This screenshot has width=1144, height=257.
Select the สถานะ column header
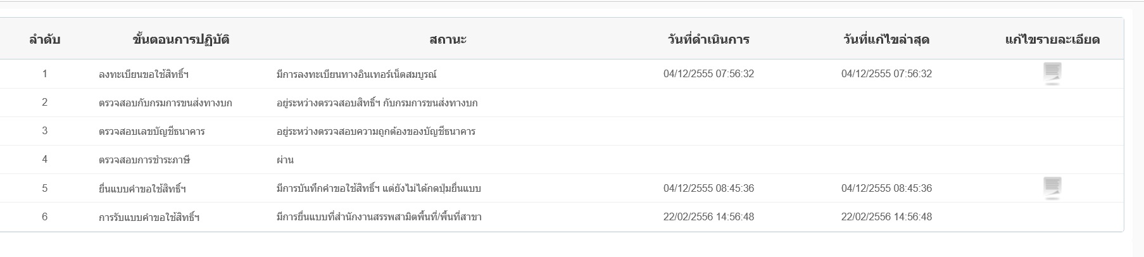[x=448, y=39]
